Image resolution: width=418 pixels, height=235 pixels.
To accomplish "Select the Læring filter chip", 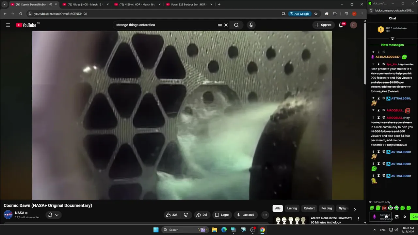I will click(x=292, y=208).
